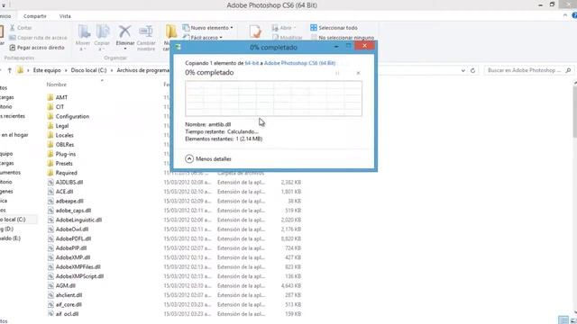This screenshot has height=324, width=577.
Task: Select the Legal folder
Action: 58,126
